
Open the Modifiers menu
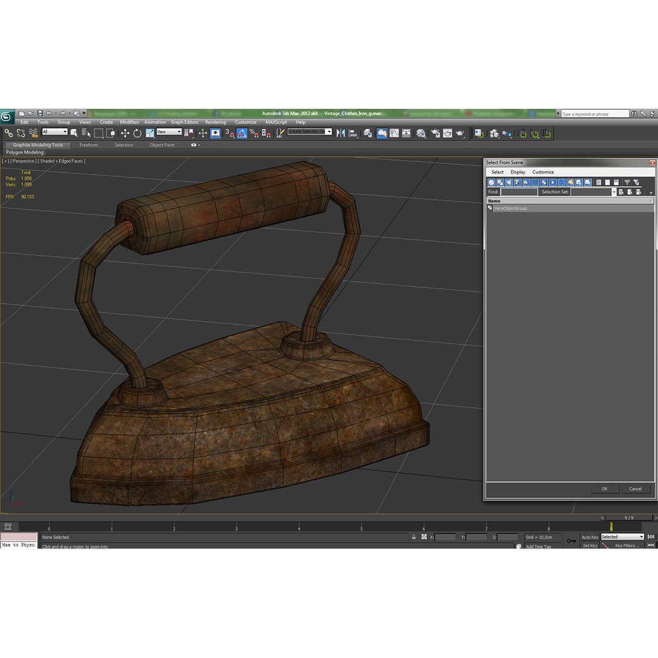click(129, 122)
